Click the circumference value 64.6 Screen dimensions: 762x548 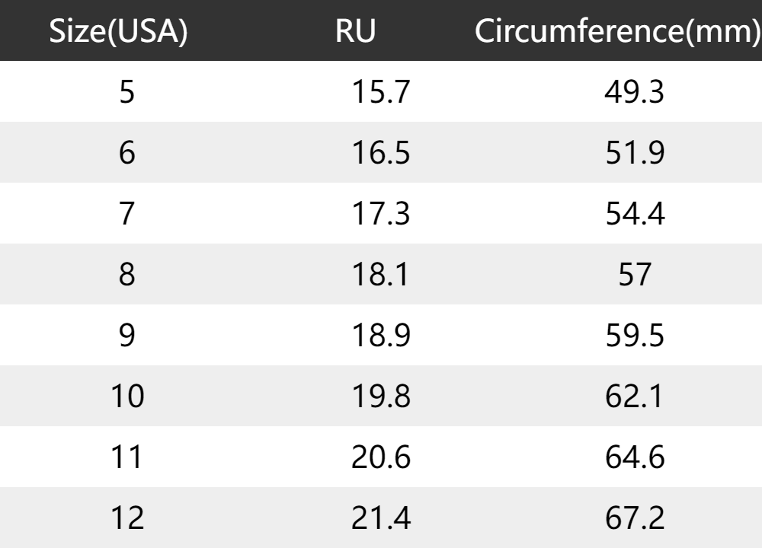635,457
